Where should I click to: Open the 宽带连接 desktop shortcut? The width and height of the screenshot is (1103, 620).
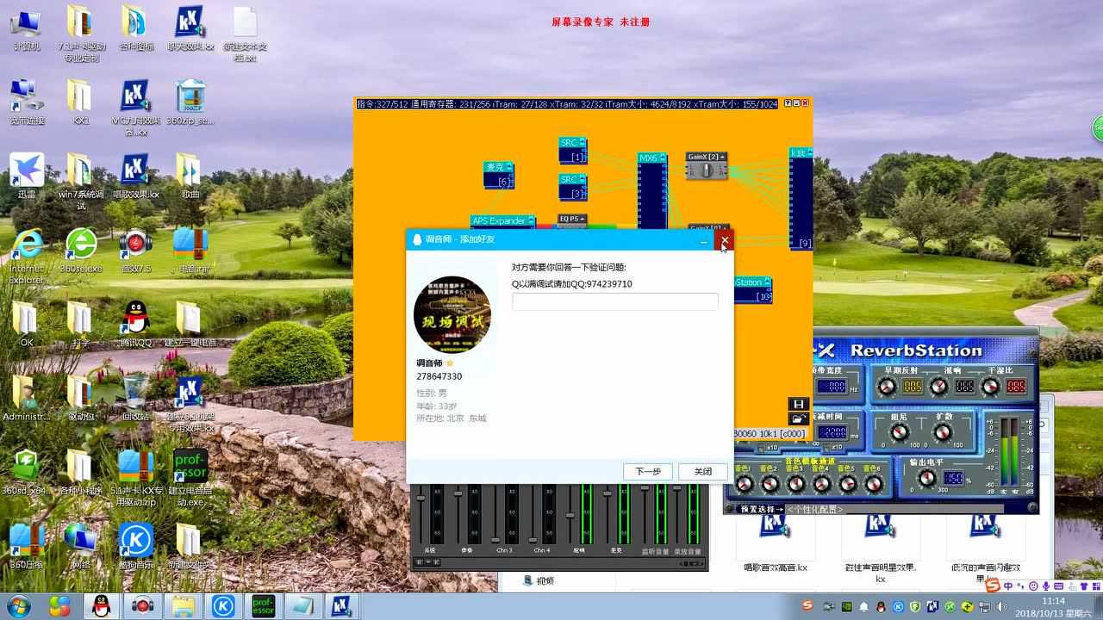[27, 102]
